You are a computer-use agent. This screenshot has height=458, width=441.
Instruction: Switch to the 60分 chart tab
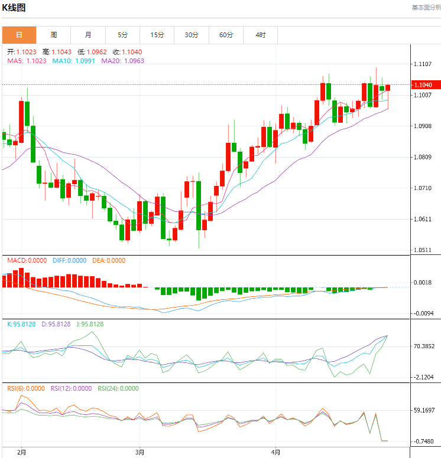pos(226,35)
